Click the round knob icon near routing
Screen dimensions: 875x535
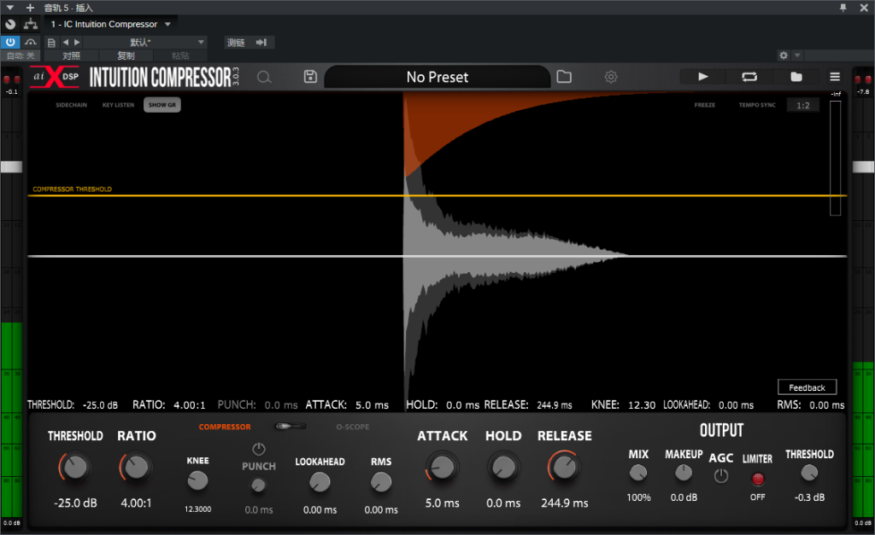point(10,24)
